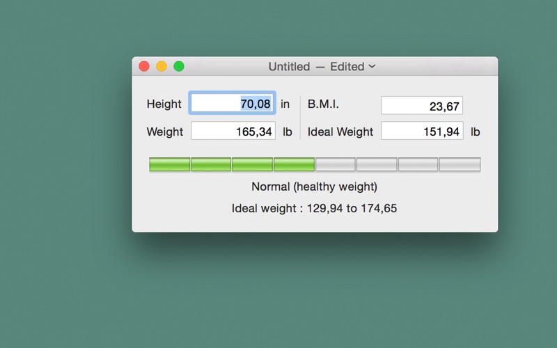Screen dimensions: 557x348
Task: Click the 'lb' unit after Ideal Weight field
Action: coord(476,132)
